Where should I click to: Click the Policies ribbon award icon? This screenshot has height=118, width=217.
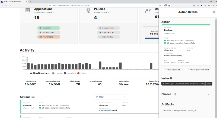pyautogui.click(x=88, y=11)
